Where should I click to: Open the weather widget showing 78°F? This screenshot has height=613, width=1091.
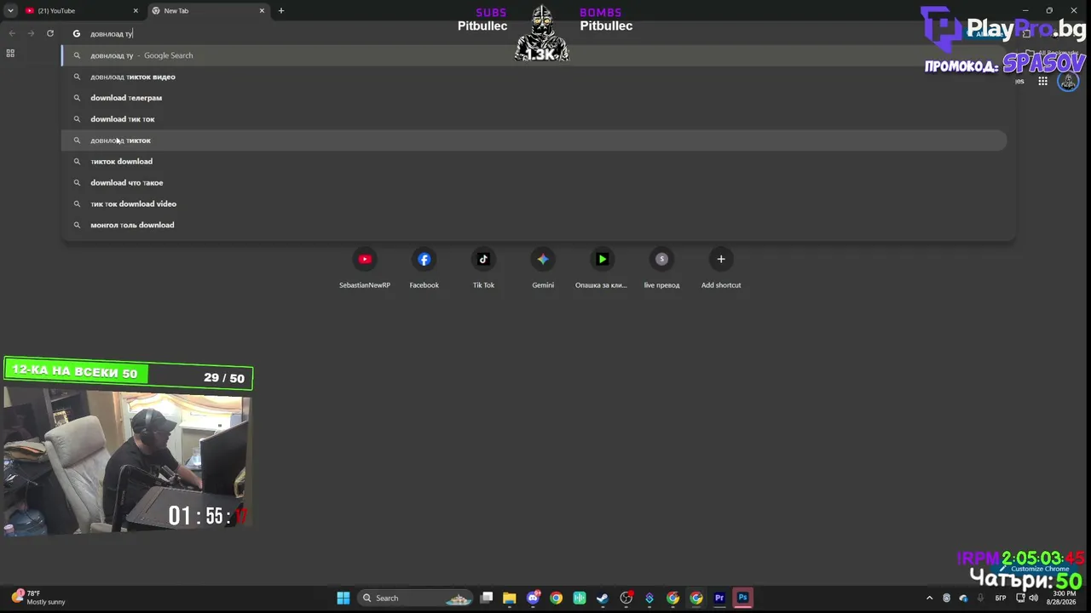38,598
